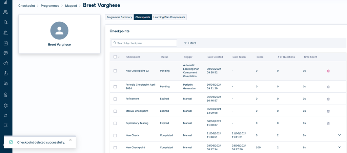Open dropdown arrow beside select-all checkbox

[x=119, y=57]
